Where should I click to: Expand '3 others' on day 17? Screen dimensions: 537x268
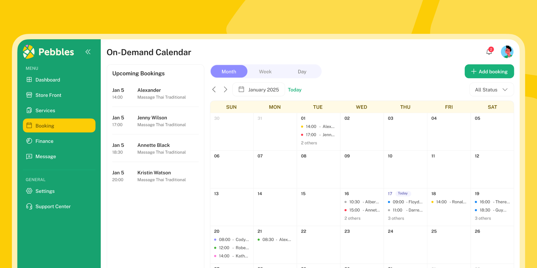396,218
